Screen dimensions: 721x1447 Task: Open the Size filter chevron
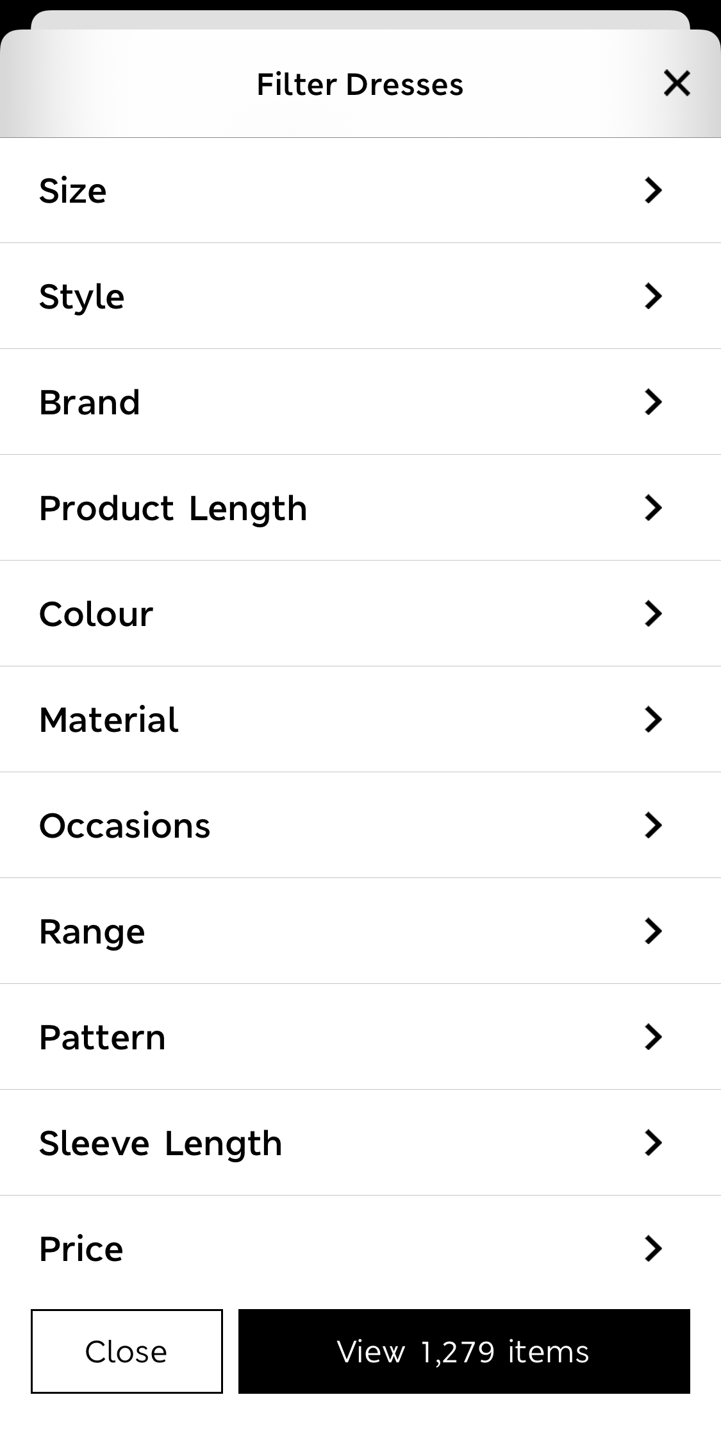652,190
